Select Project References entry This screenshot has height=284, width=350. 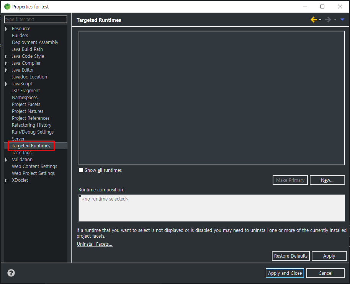pos(31,118)
